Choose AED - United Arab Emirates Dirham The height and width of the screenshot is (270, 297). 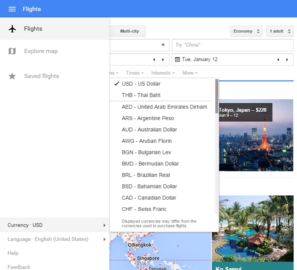tap(163, 107)
